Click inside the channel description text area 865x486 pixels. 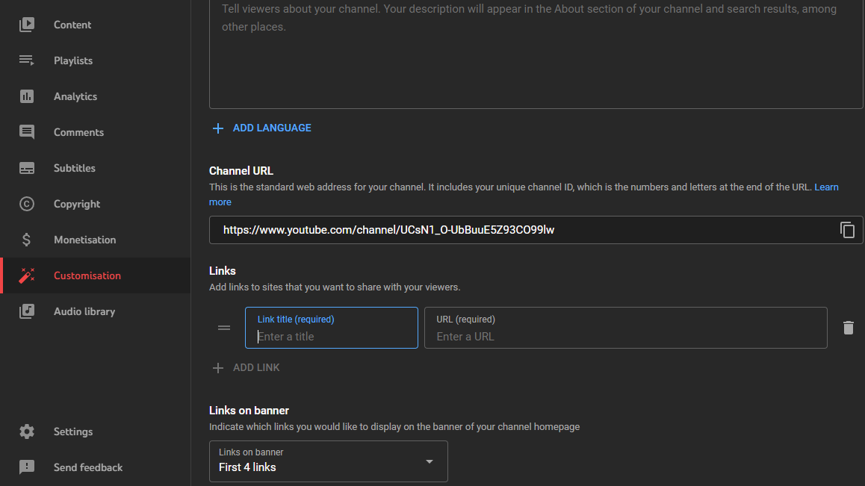[536, 54]
